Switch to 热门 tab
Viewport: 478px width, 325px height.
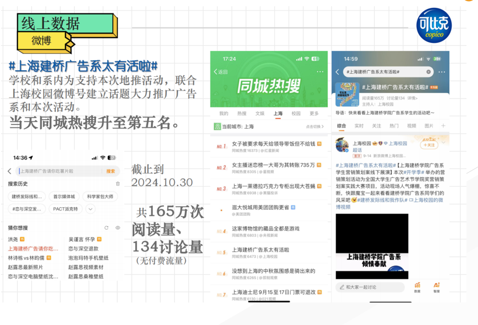coord(394,126)
